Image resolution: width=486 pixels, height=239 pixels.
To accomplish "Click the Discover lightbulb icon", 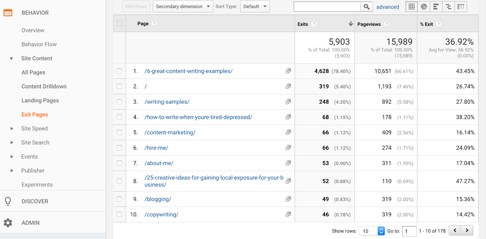I will tap(8, 201).
